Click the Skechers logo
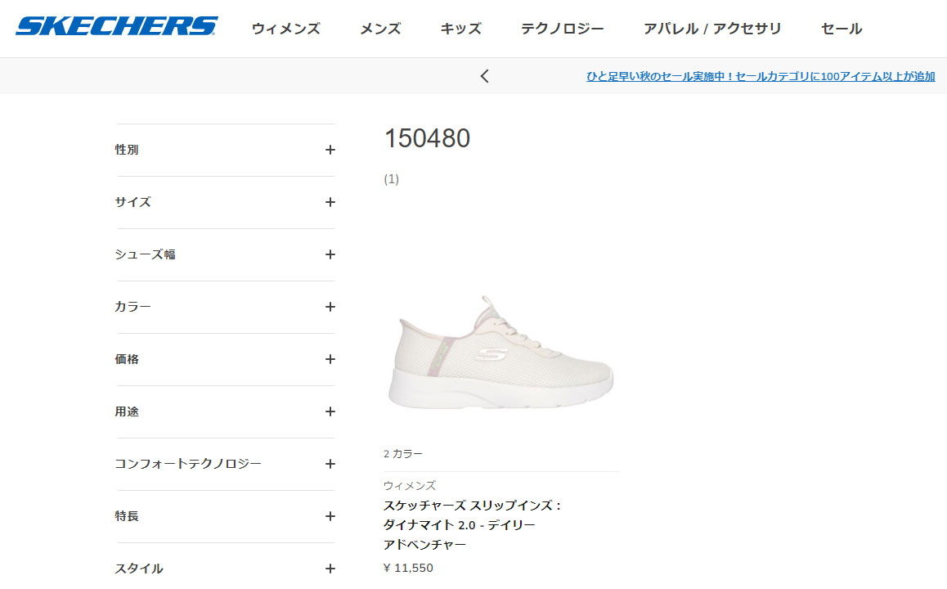This screenshot has height=589, width=947. [x=117, y=26]
